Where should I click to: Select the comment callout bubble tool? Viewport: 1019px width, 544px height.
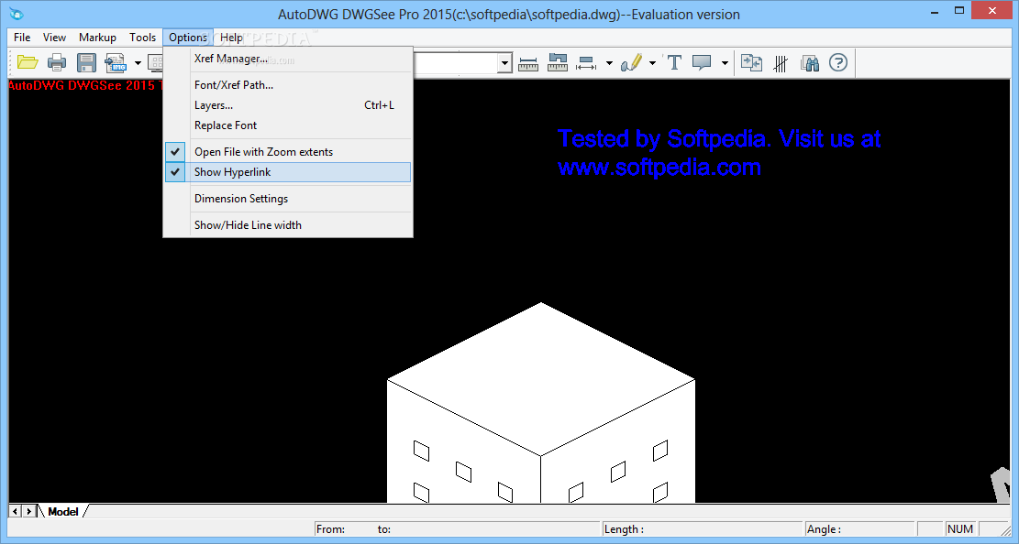point(702,63)
